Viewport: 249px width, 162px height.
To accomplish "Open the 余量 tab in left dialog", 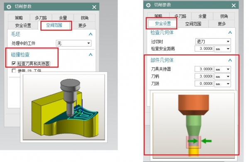I will click(63, 18).
